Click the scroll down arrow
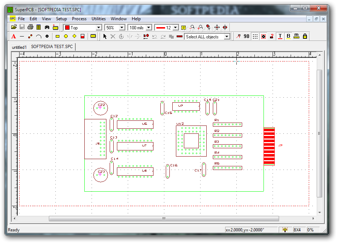The height and width of the screenshot is (243, 337). coord(320,213)
